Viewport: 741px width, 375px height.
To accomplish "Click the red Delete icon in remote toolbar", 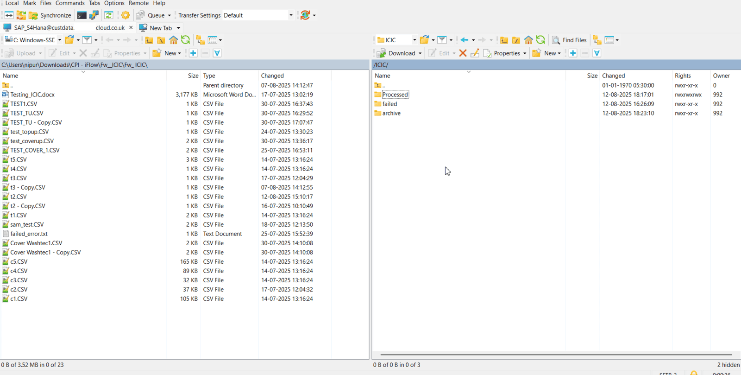I will point(463,53).
